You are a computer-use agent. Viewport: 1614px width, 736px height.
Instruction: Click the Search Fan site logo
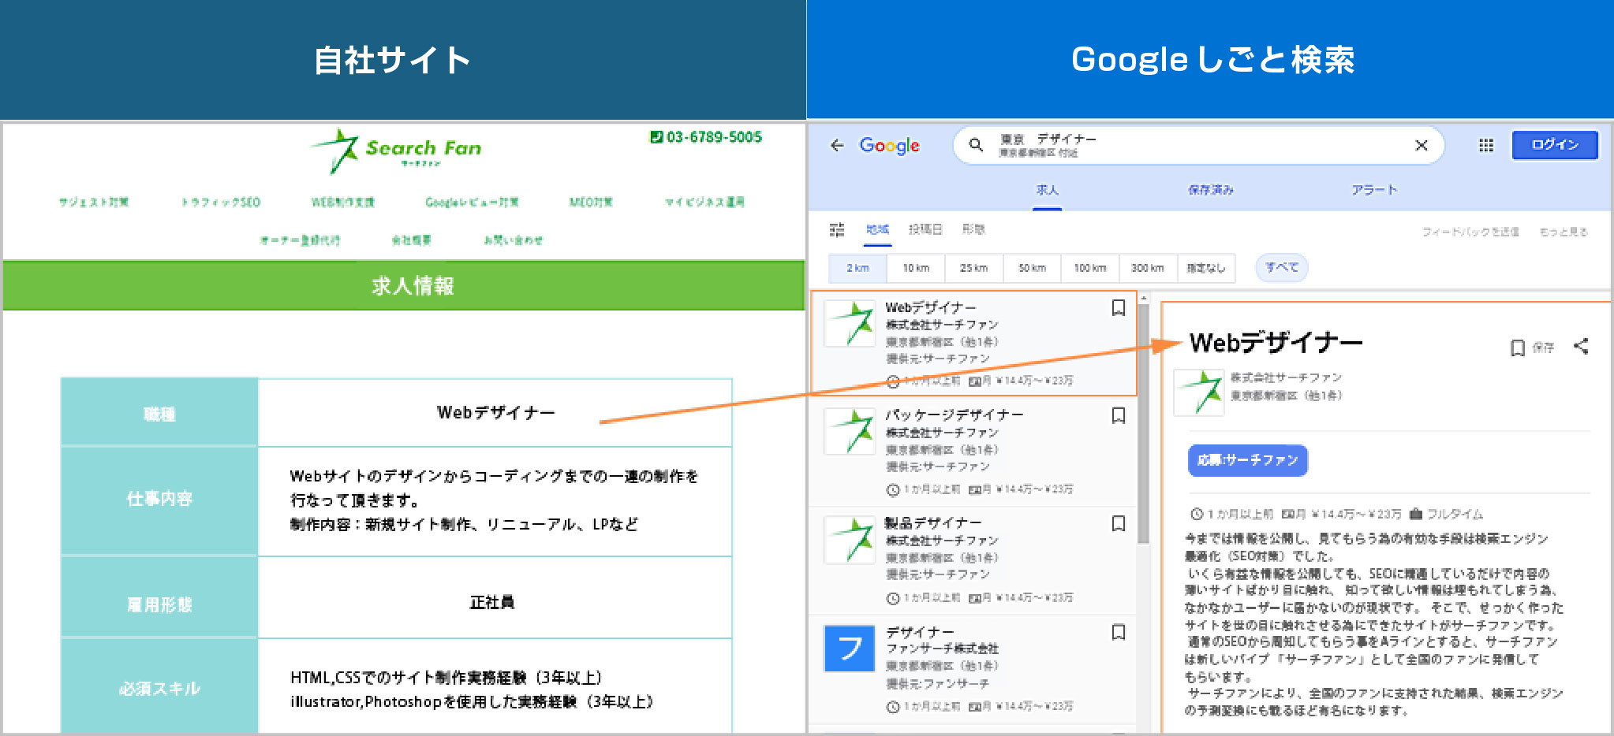coord(397,151)
